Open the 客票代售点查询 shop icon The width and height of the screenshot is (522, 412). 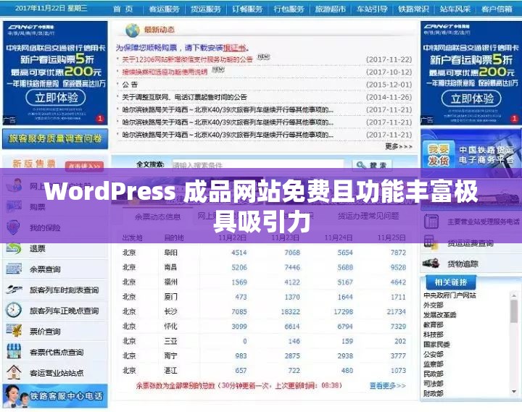coord(14,351)
